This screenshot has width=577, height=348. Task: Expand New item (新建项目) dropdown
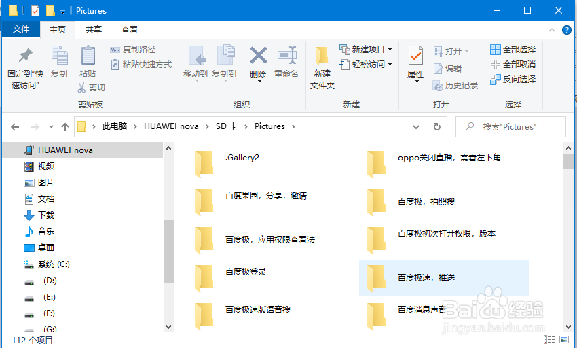point(366,49)
